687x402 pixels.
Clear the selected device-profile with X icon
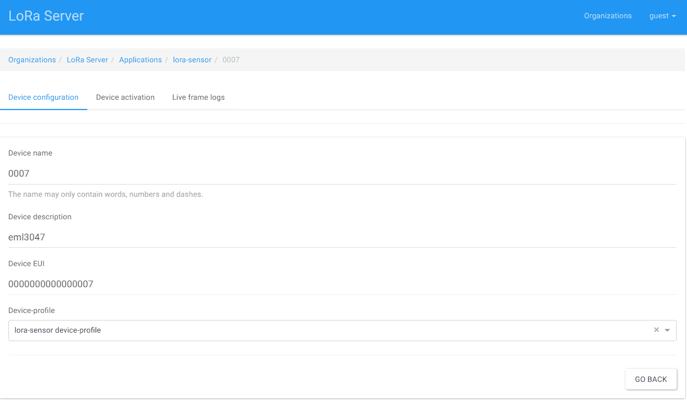coord(657,330)
